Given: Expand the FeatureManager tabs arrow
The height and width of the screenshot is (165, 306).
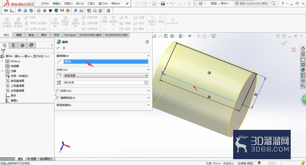Looking at the screenshot, I should point(52,45).
